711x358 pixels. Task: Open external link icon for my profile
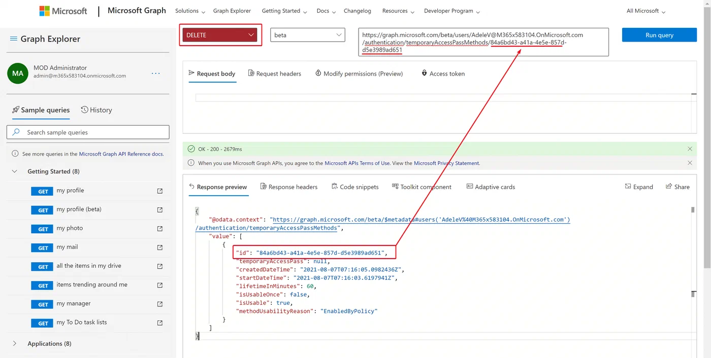pyautogui.click(x=160, y=191)
